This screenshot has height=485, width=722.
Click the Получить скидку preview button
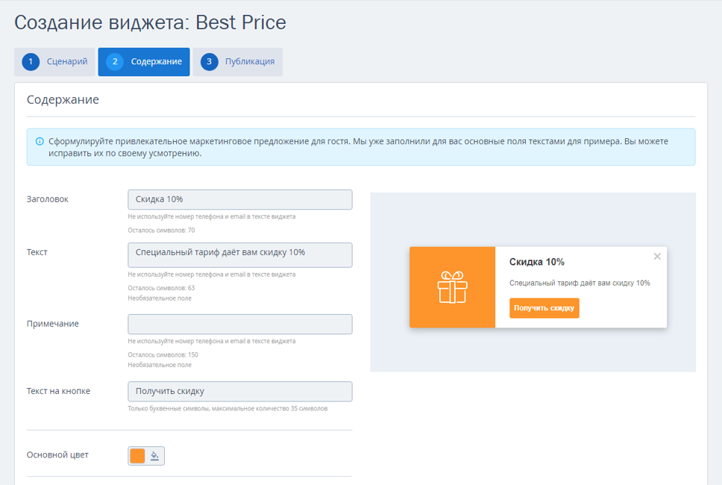click(x=544, y=308)
